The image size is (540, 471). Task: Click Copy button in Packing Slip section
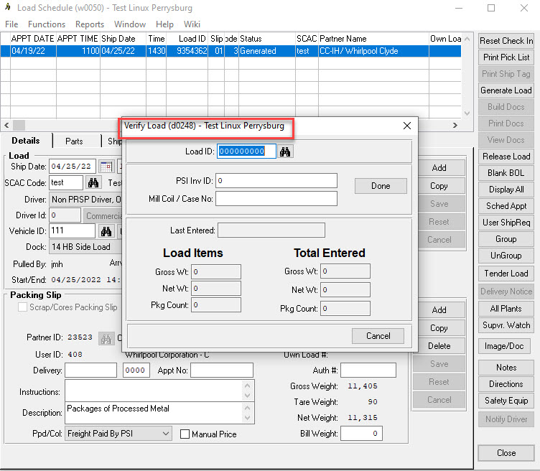[439, 328]
